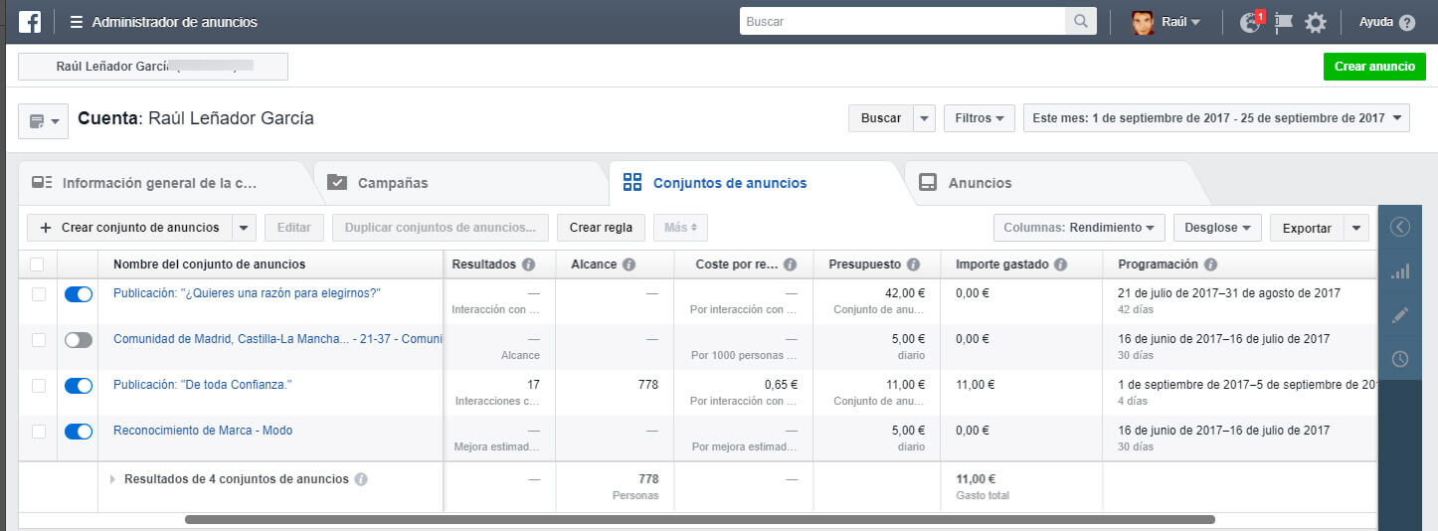Check the box for Reconocimiento de Marca row
1438x531 pixels.
click(39, 432)
